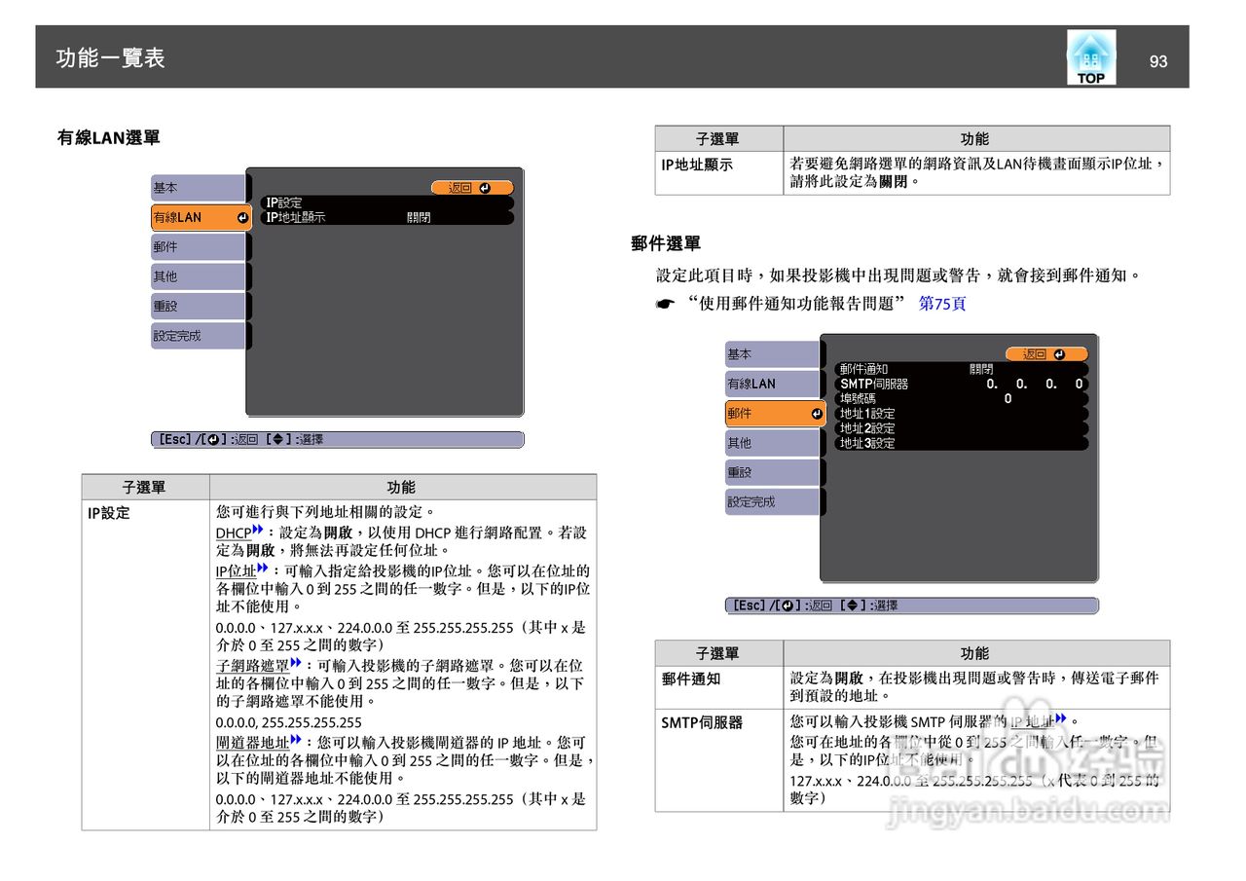The width and height of the screenshot is (1246, 881).
Task: Choose 地址1設定 menu row
Action: coord(962,414)
